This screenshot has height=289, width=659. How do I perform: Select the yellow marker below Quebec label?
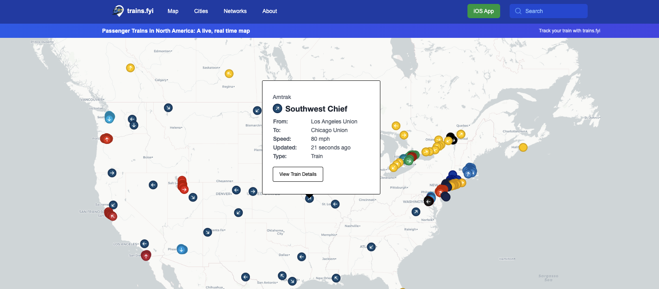[461, 134]
